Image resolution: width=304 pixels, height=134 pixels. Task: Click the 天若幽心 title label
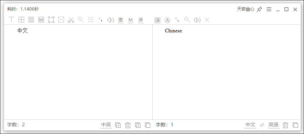[x=245, y=9]
